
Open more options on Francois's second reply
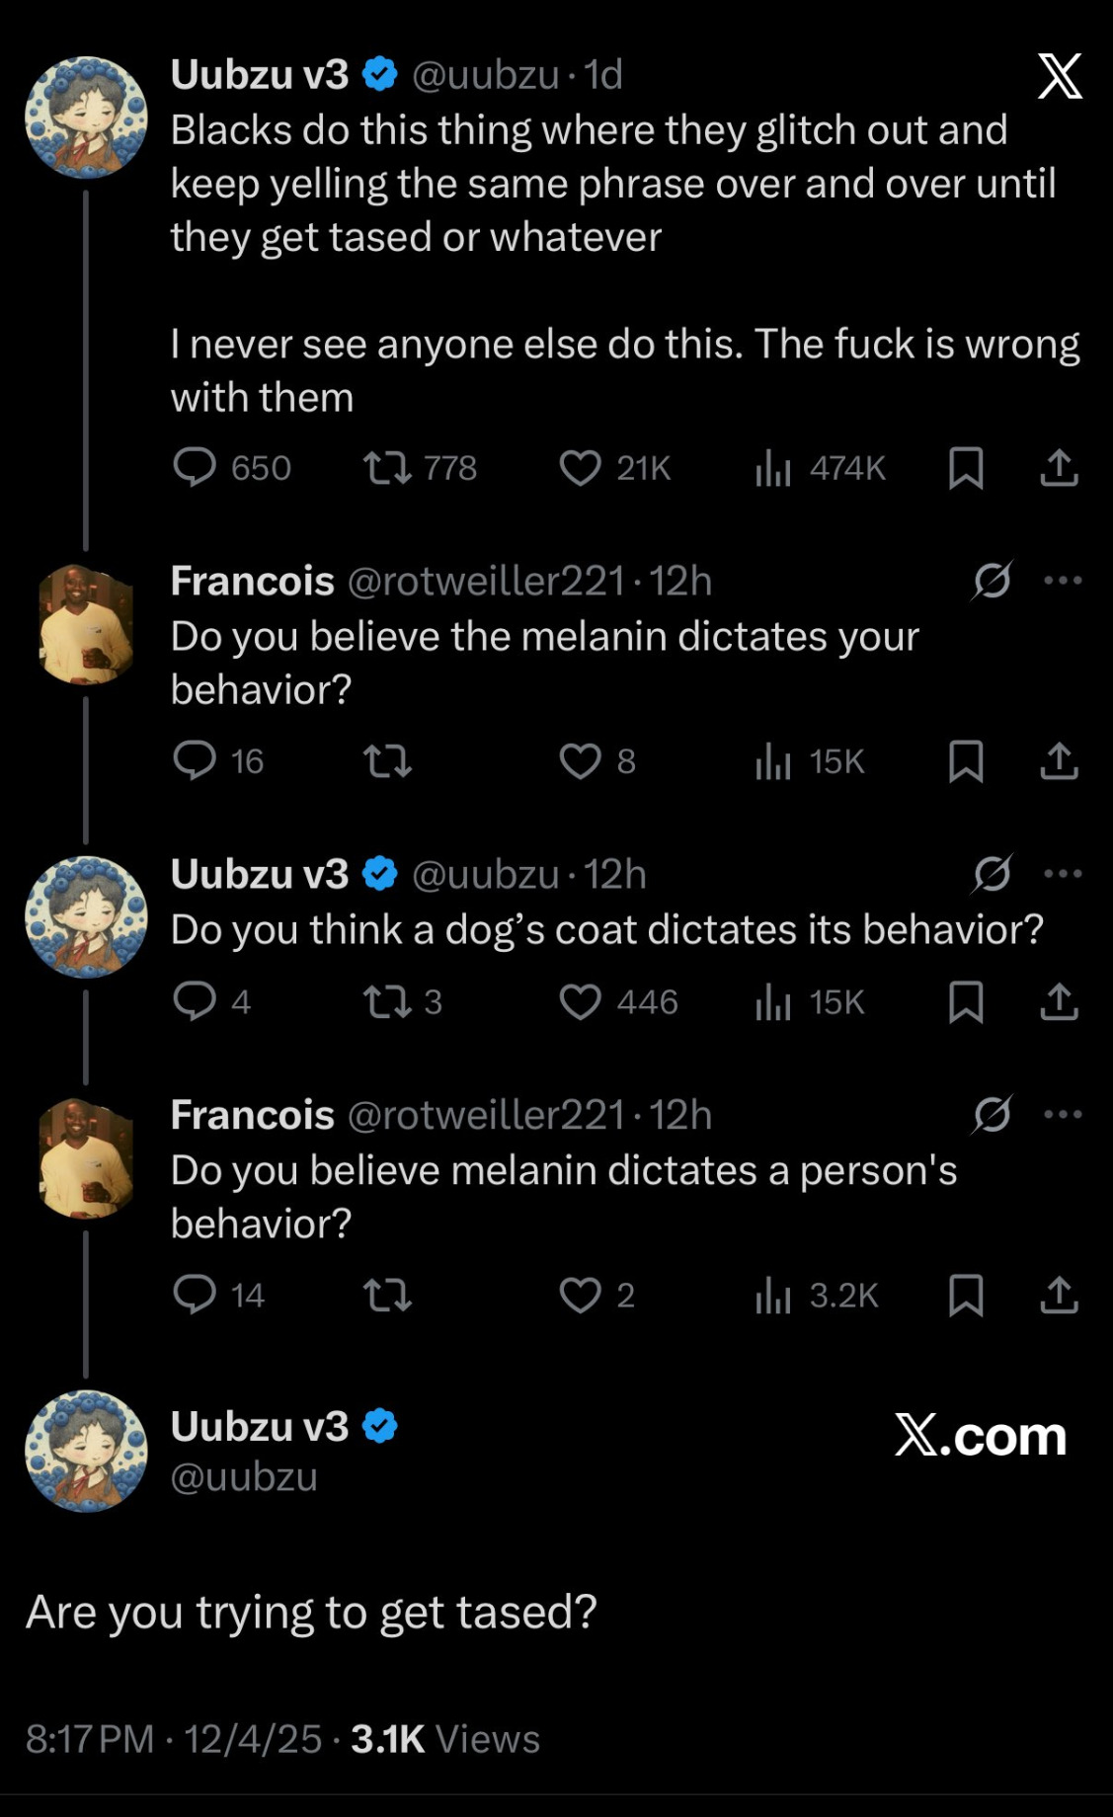coord(1063,1115)
